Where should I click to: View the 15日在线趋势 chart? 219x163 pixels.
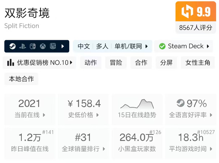[x=137, y=110]
